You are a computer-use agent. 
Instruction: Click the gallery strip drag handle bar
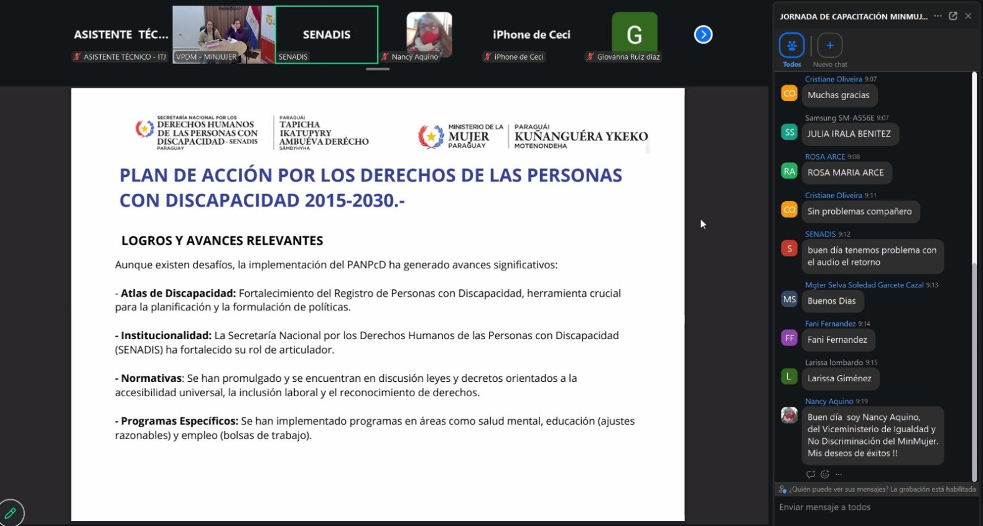[x=378, y=69]
